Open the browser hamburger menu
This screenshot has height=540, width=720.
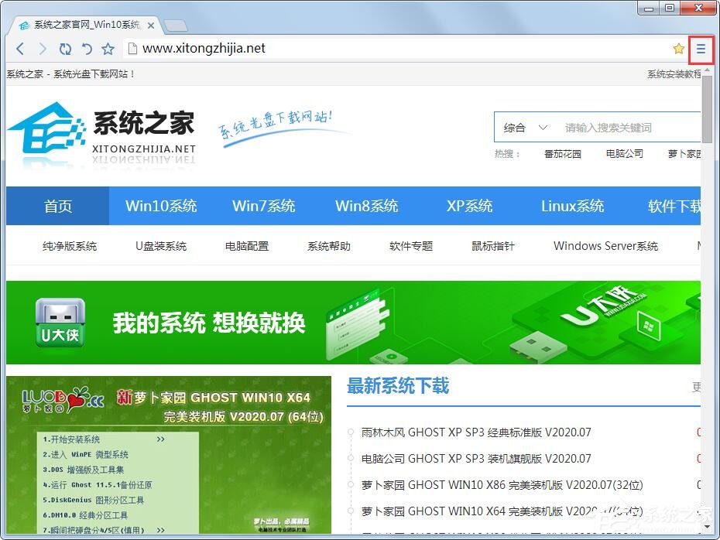[701, 49]
